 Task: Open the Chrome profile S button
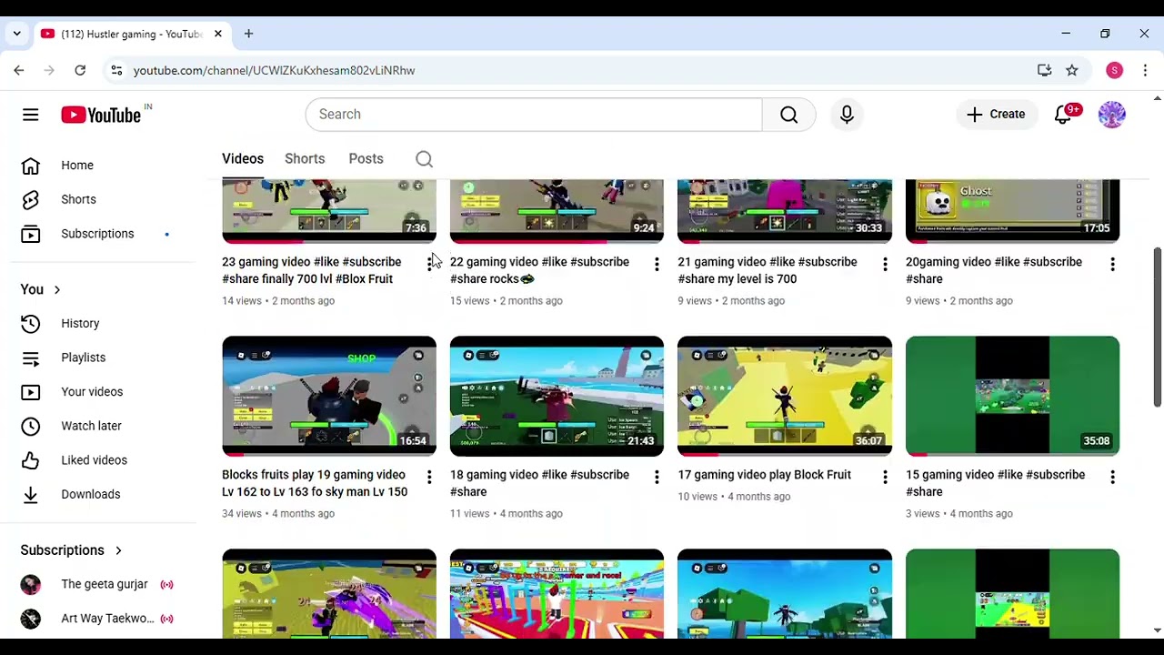pos(1115,70)
